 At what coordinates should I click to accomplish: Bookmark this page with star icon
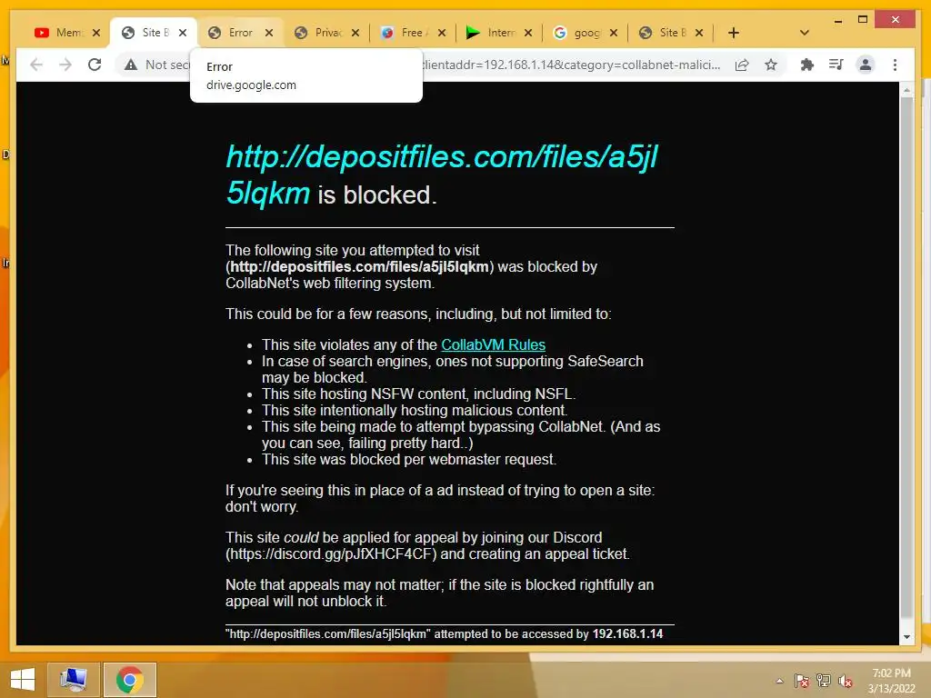[771, 65]
